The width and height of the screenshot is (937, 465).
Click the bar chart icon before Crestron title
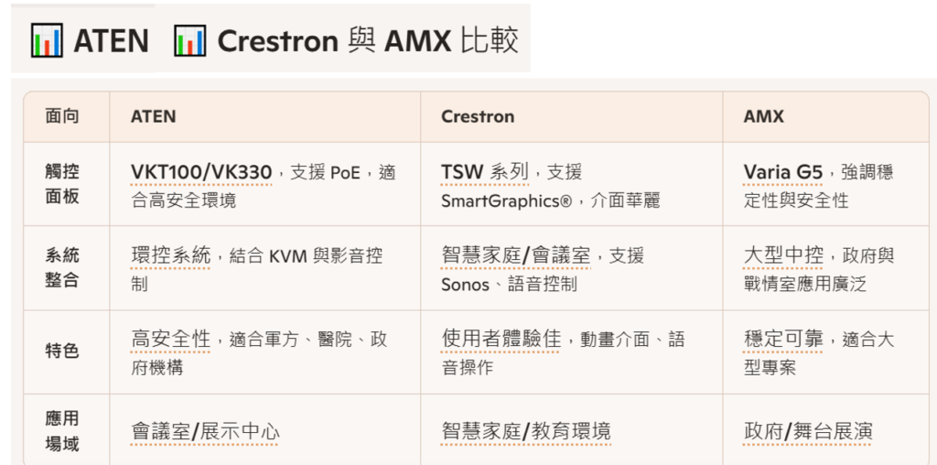[189, 41]
